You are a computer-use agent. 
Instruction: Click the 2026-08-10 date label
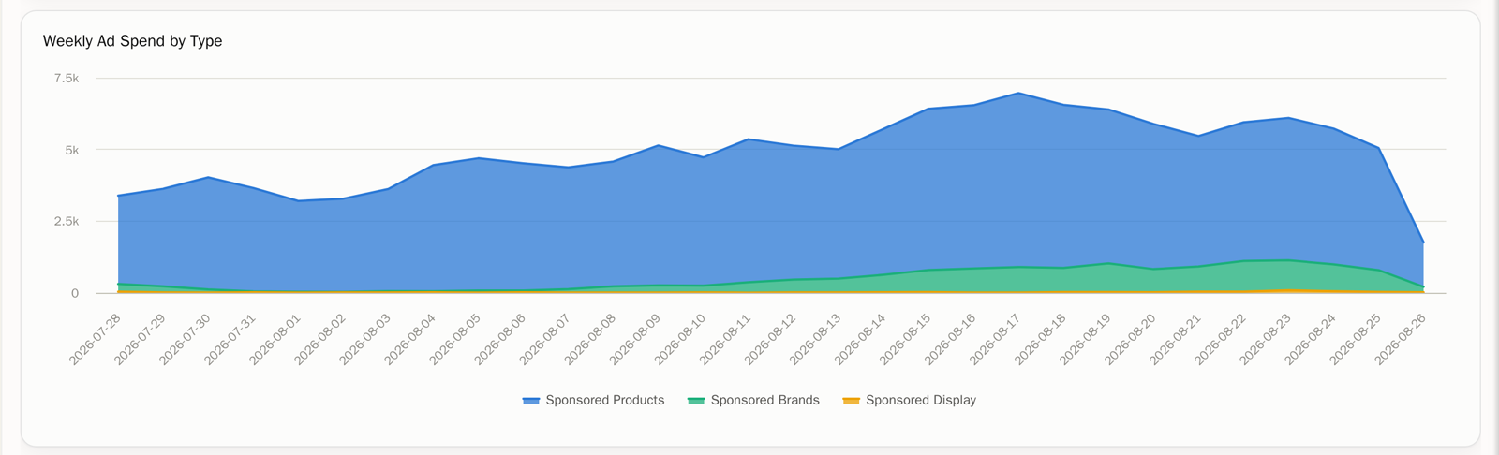679,339
